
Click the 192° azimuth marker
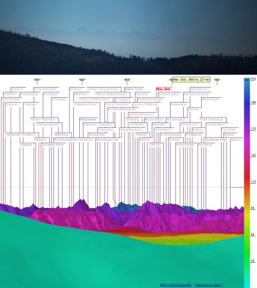click(82, 80)
